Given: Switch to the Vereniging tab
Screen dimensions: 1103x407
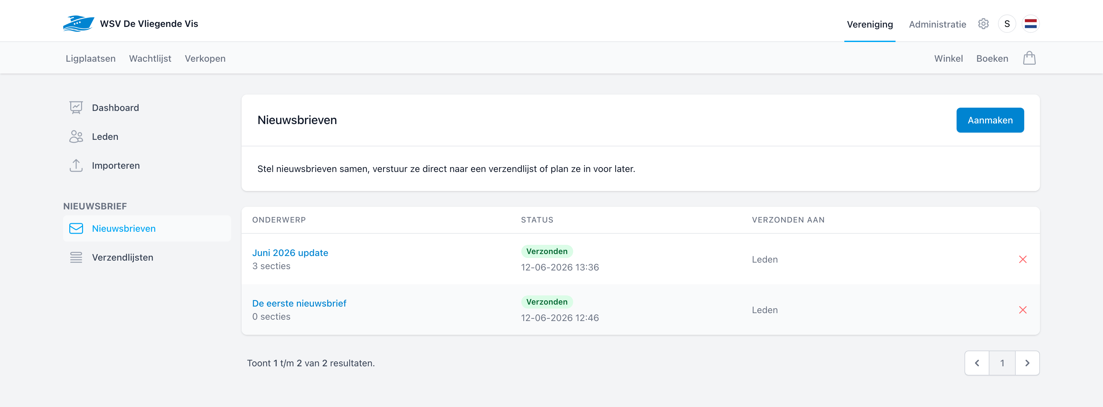Looking at the screenshot, I should click(x=870, y=24).
